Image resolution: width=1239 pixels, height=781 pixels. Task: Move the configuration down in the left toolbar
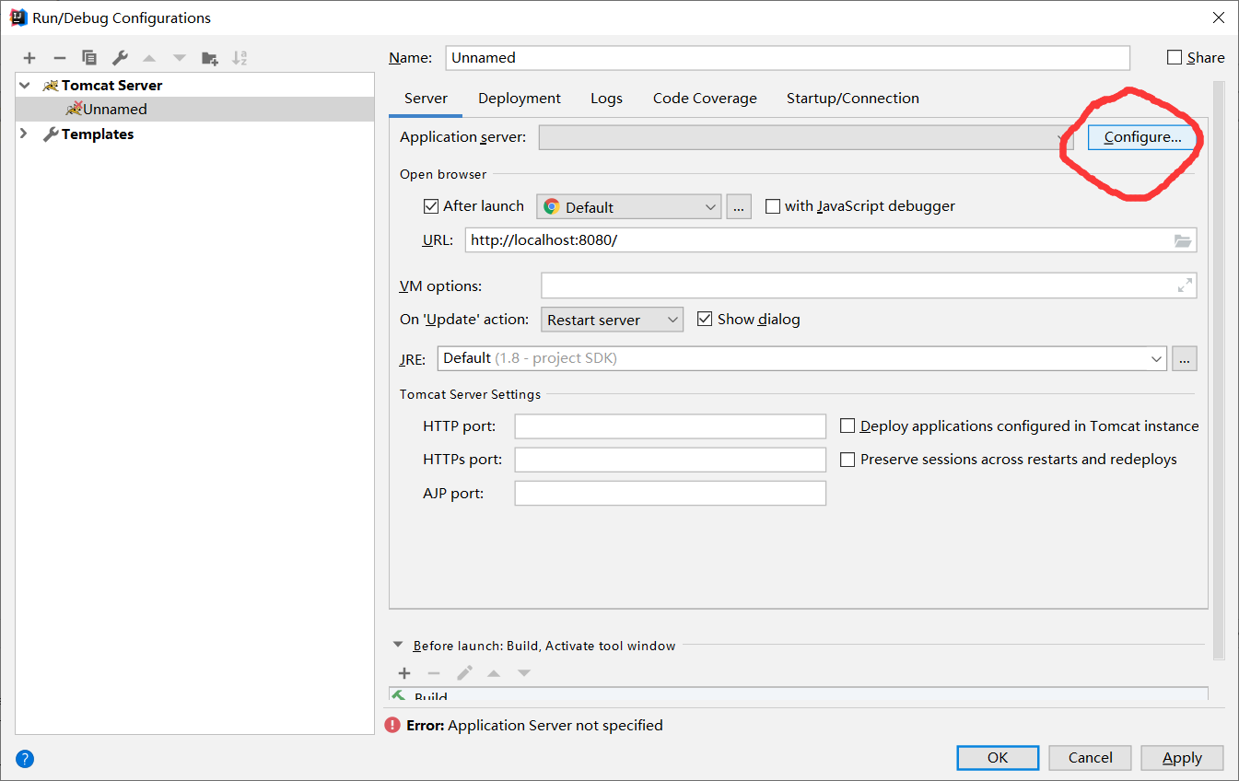point(180,58)
